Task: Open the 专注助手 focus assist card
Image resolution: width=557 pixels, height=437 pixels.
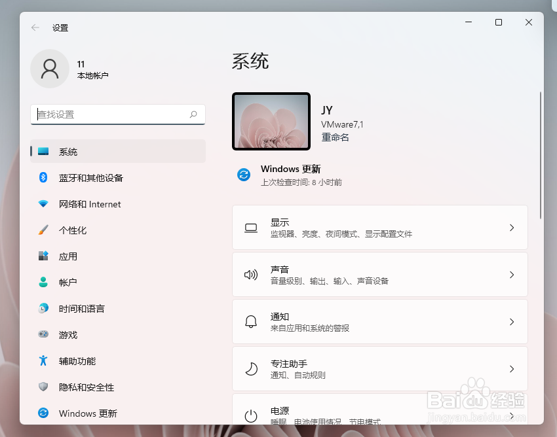Action: click(379, 369)
